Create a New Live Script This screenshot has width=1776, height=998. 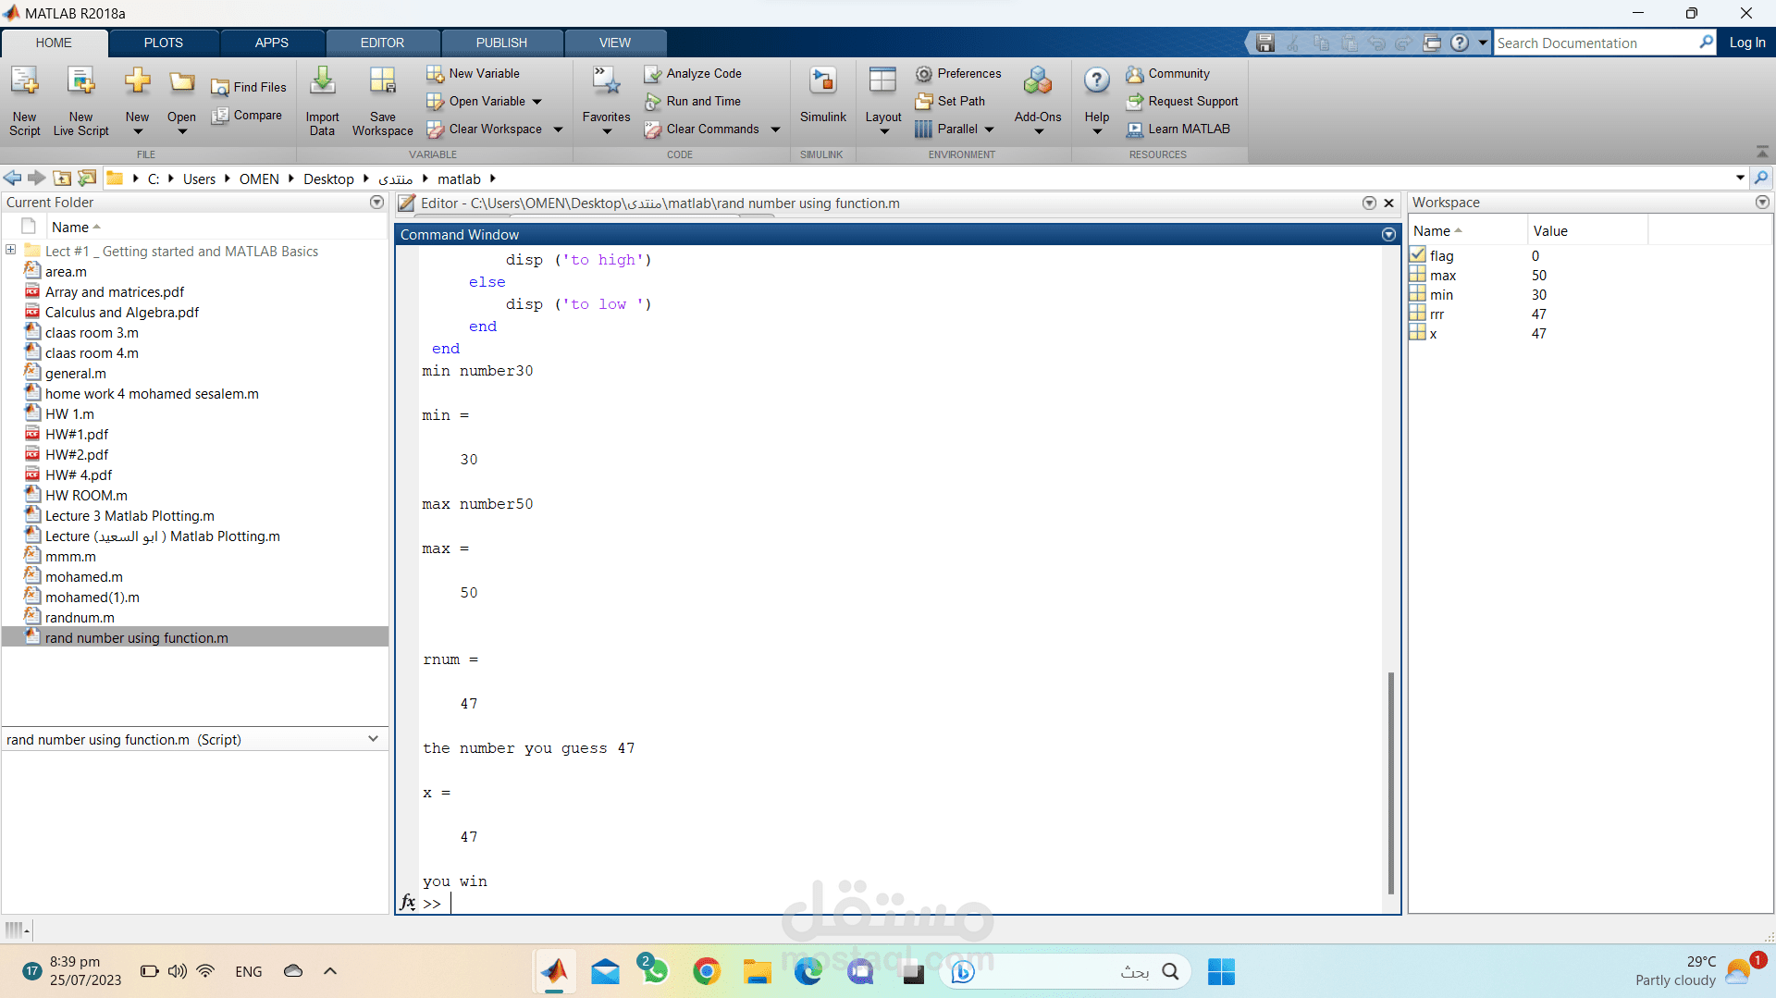[81, 100]
